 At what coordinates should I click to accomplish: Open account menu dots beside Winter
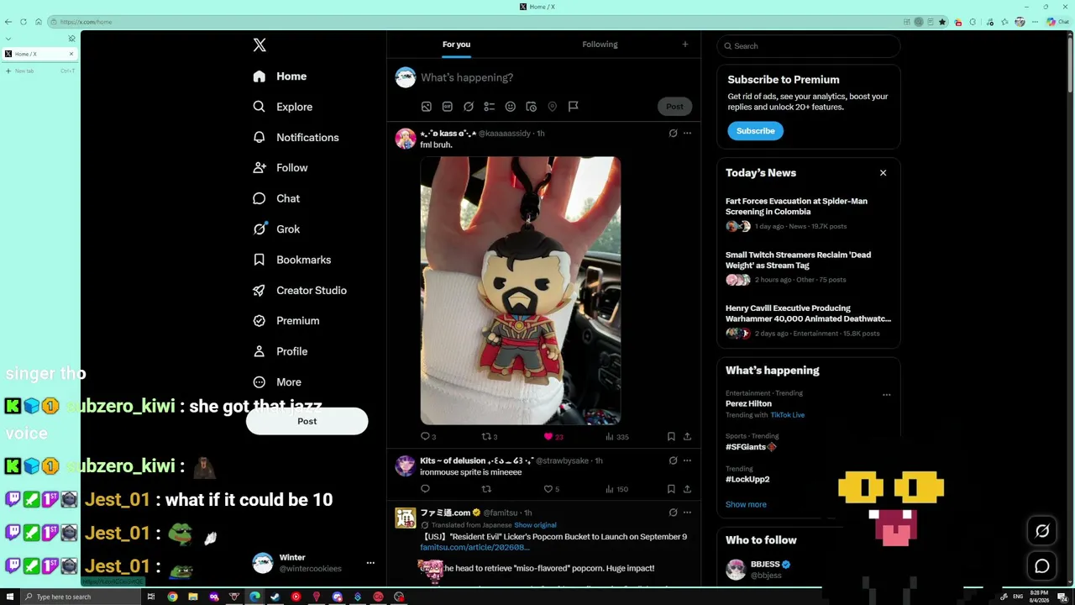point(370,563)
